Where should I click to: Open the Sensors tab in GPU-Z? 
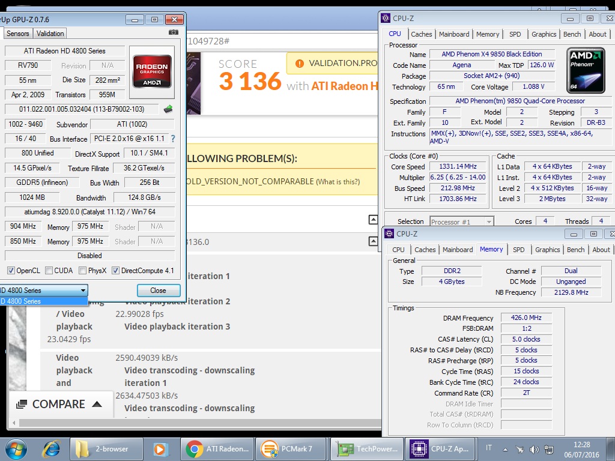point(17,34)
